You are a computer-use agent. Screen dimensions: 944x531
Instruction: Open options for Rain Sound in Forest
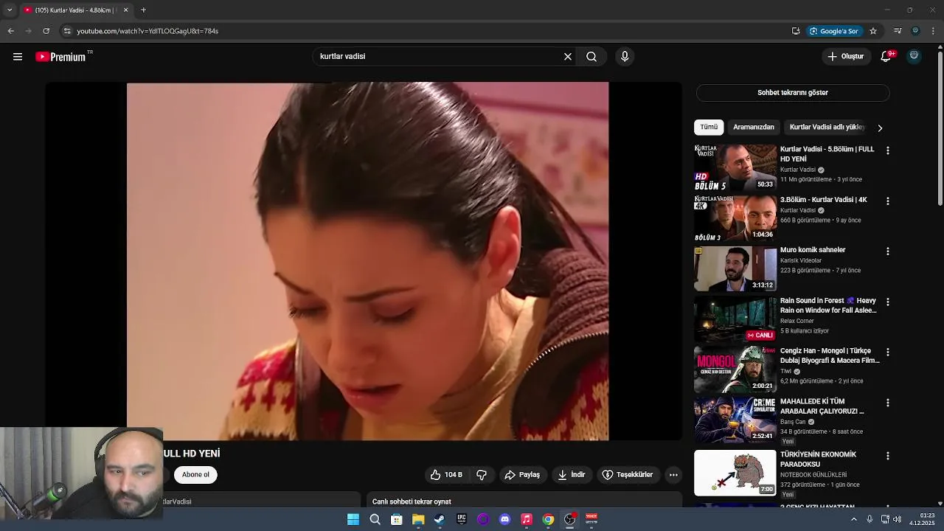click(888, 302)
